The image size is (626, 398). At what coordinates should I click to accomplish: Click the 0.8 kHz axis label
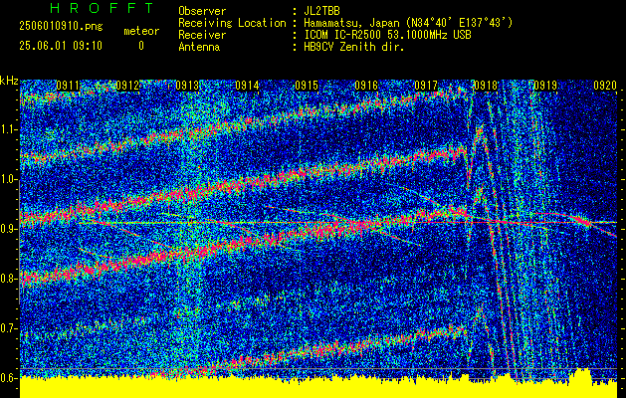point(9,279)
